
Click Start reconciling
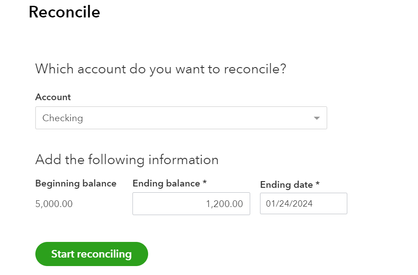point(91,254)
